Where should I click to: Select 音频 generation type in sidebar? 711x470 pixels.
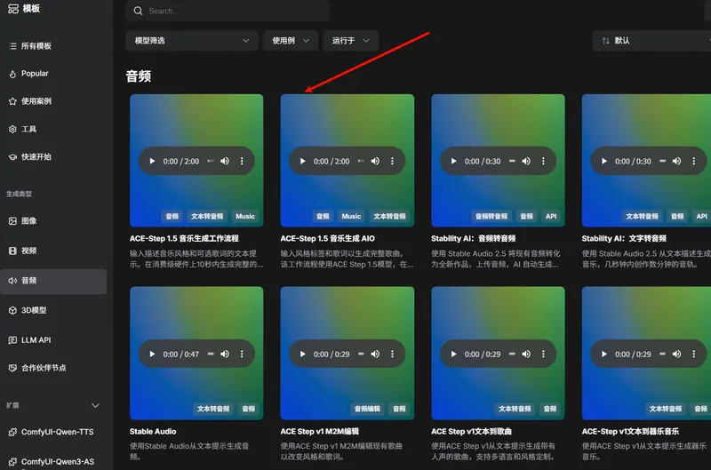pyautogui.click(x=53, y=281)
